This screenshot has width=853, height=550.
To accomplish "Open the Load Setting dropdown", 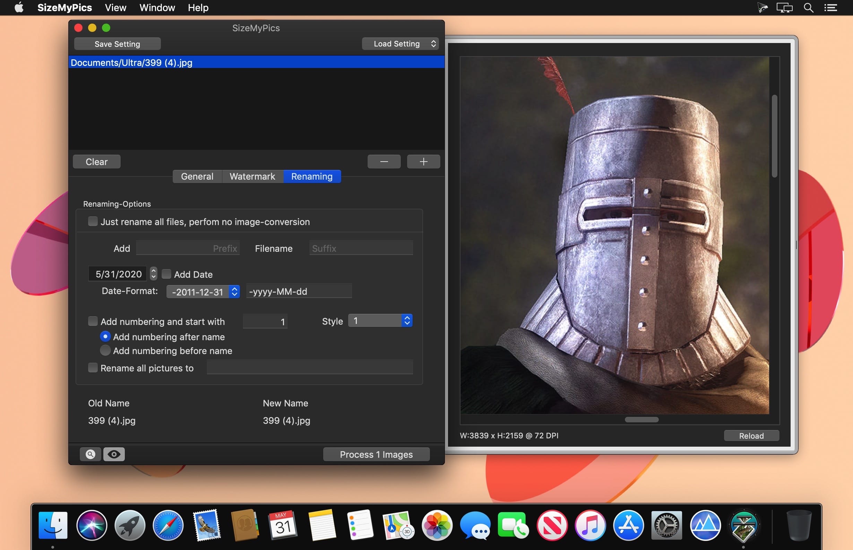I will click(x=400, y=44).
